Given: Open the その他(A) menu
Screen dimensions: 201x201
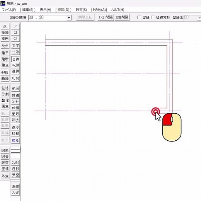Looking at the screenshot, I should point(99,10).
